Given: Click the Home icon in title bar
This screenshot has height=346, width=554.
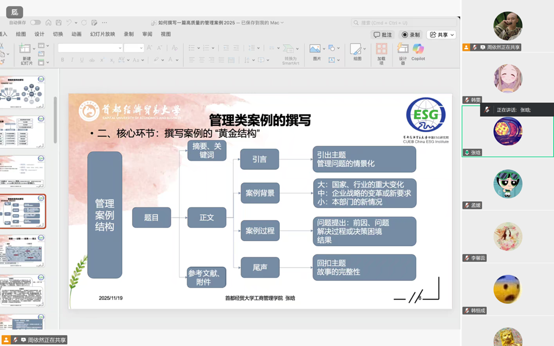Looking at the screenshot, I should (48, 23).
